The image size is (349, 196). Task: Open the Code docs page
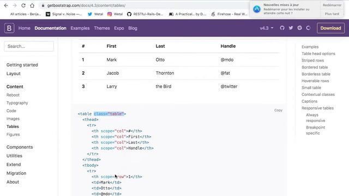(x=11, y=111)
